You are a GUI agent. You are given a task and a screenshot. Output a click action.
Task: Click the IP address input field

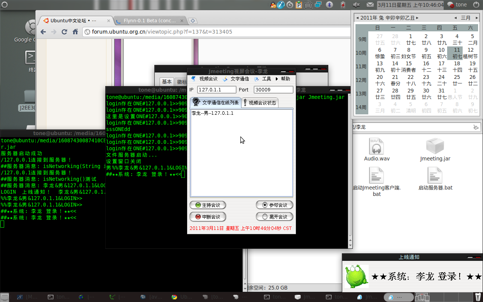[217, 89]
